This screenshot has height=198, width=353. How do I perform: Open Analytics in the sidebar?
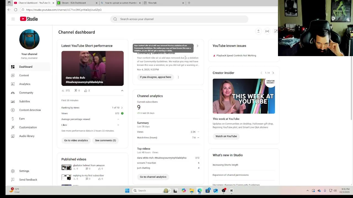pyautogui.click(x=29, y=84)
